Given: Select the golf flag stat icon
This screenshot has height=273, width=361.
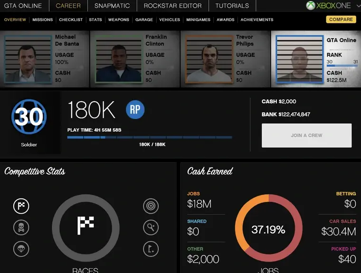Looking at the screenshot, I should (x=151, y=248).
